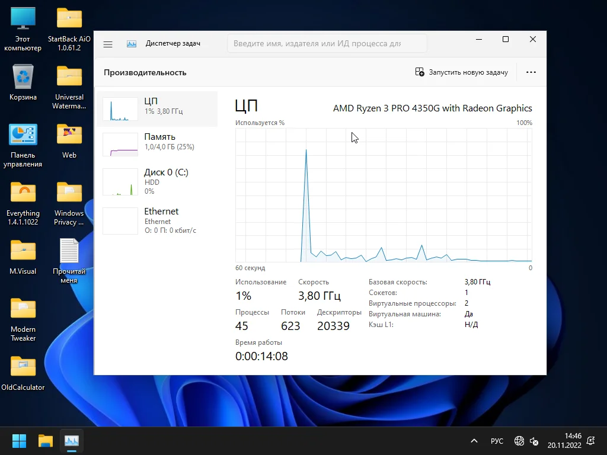Click the Ethernet mini graph thumbnail
Viewport: 607px width, 455px height.
[x=120, y=221]
